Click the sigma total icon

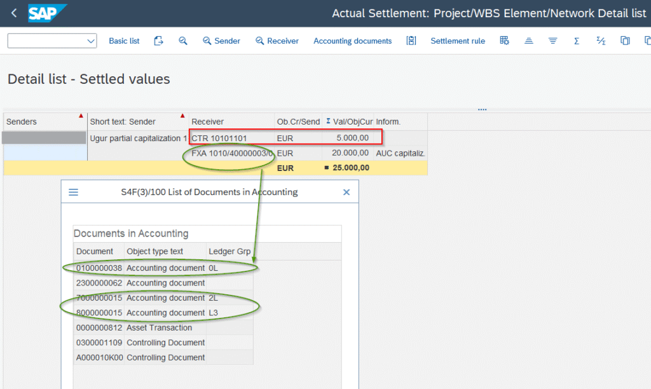577,41
